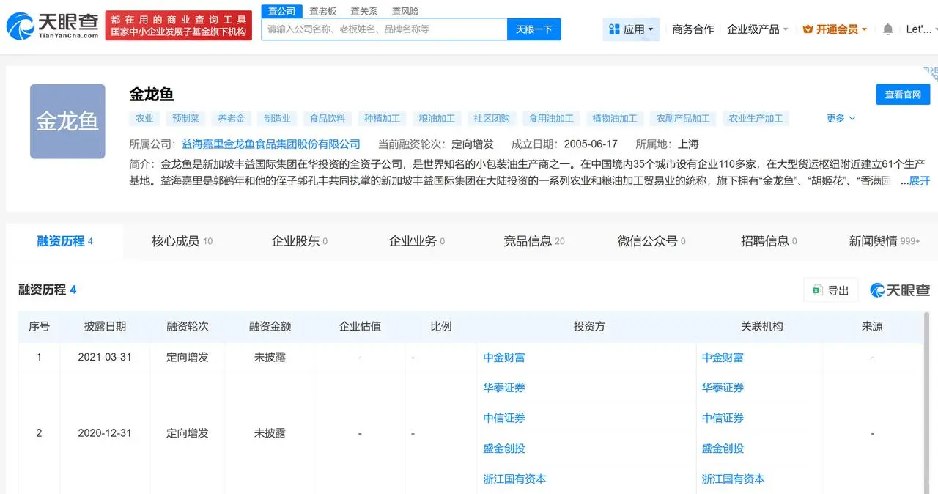This screenshot has height=494, width=938.
Task: Switch to the 企业业务 tab
Action: pyautogui.click(x=416, y=241)
